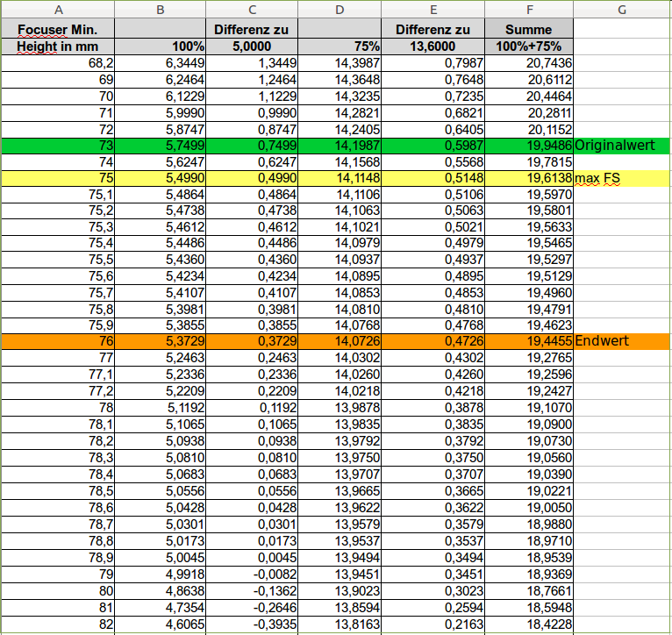
Task: Select the cell containing 20,7436
Action: pos(529,63)
